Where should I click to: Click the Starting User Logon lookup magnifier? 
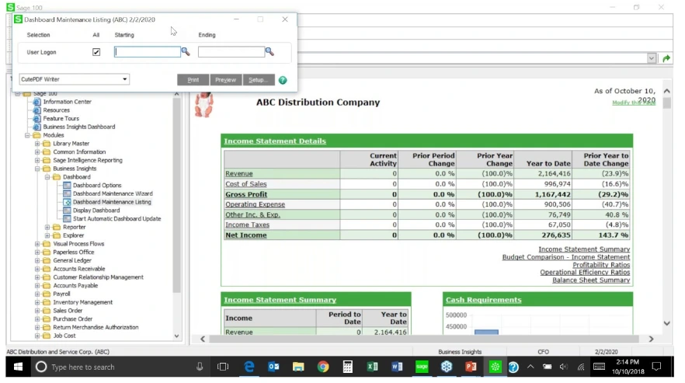click(x=186, y=51)
